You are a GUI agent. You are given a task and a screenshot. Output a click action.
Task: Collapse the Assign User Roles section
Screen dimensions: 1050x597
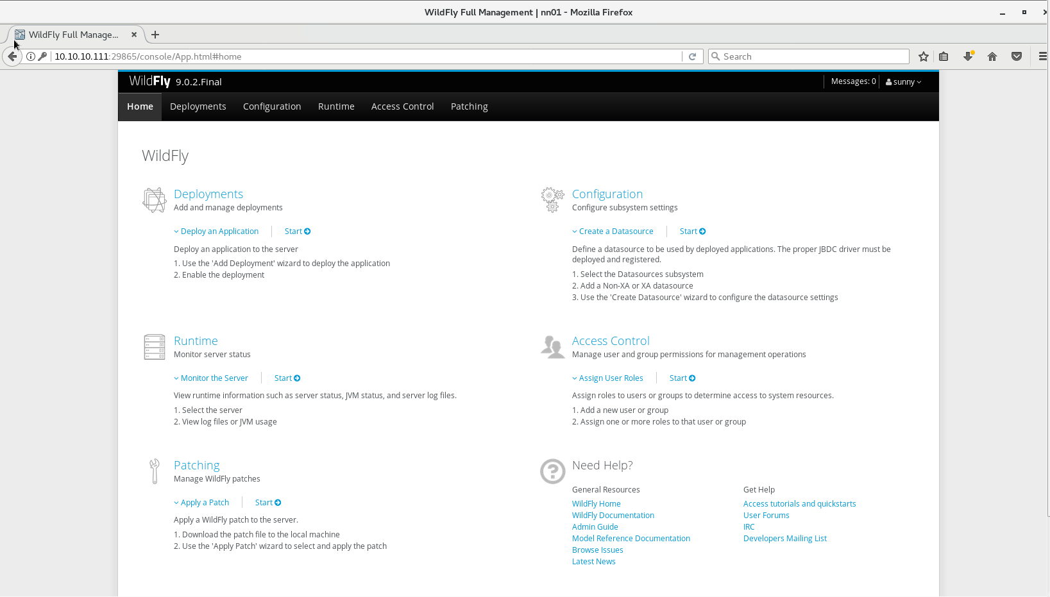tap(607, 378)
